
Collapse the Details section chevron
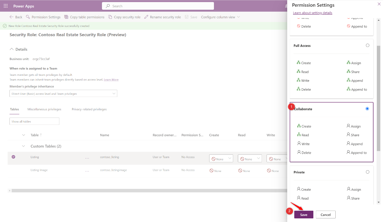(11, 49)
